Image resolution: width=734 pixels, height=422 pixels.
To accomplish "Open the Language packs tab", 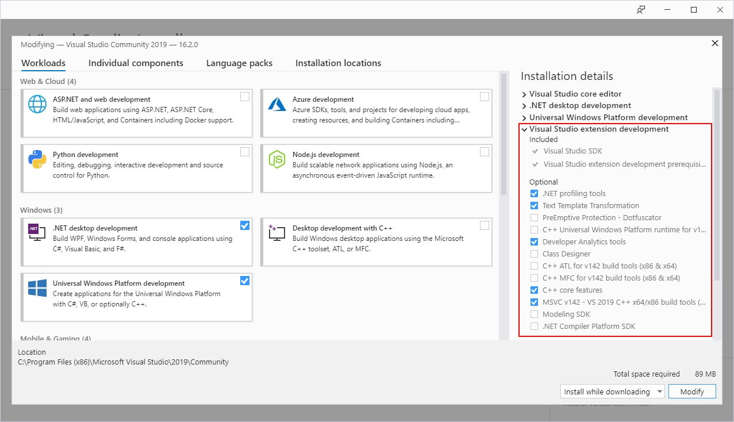I will point(239,63).
